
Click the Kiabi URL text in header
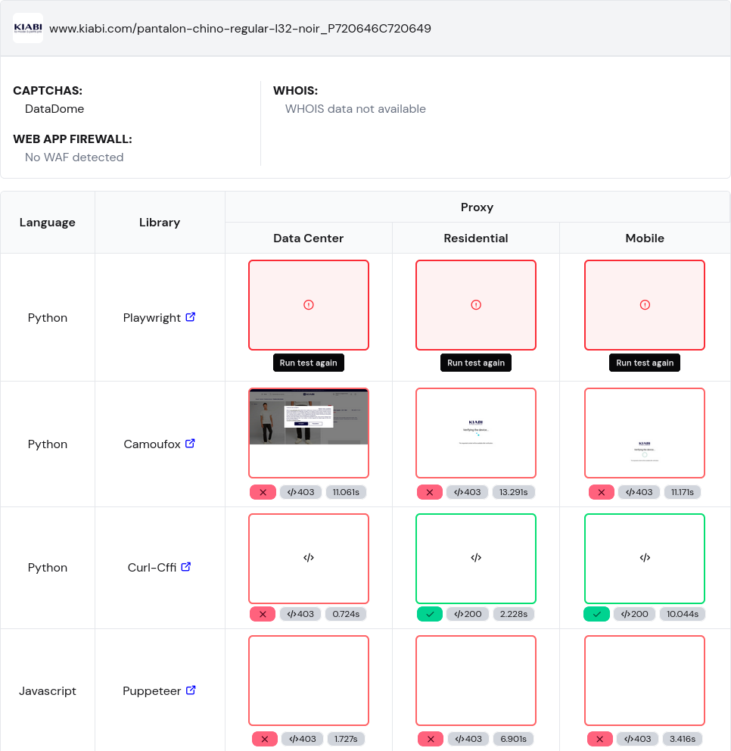[240, 29]
